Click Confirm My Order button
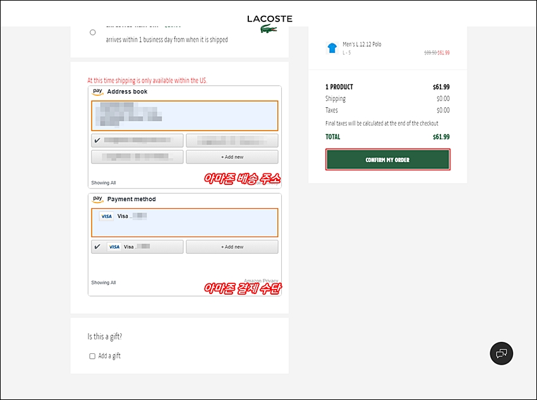The image size is (537, 400). coord(388,160)
